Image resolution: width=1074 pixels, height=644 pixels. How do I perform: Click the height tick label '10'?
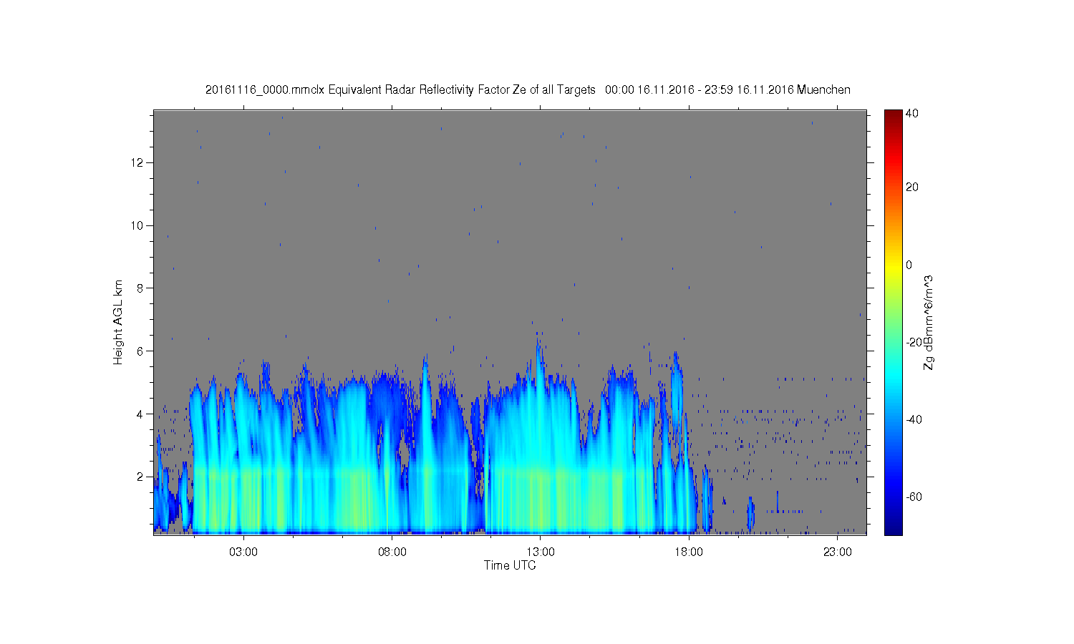137,225
